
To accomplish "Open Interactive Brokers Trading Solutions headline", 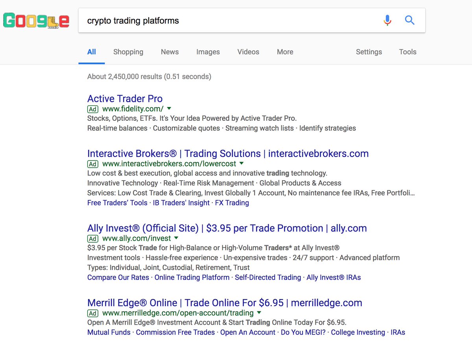I will pos(228,153).
